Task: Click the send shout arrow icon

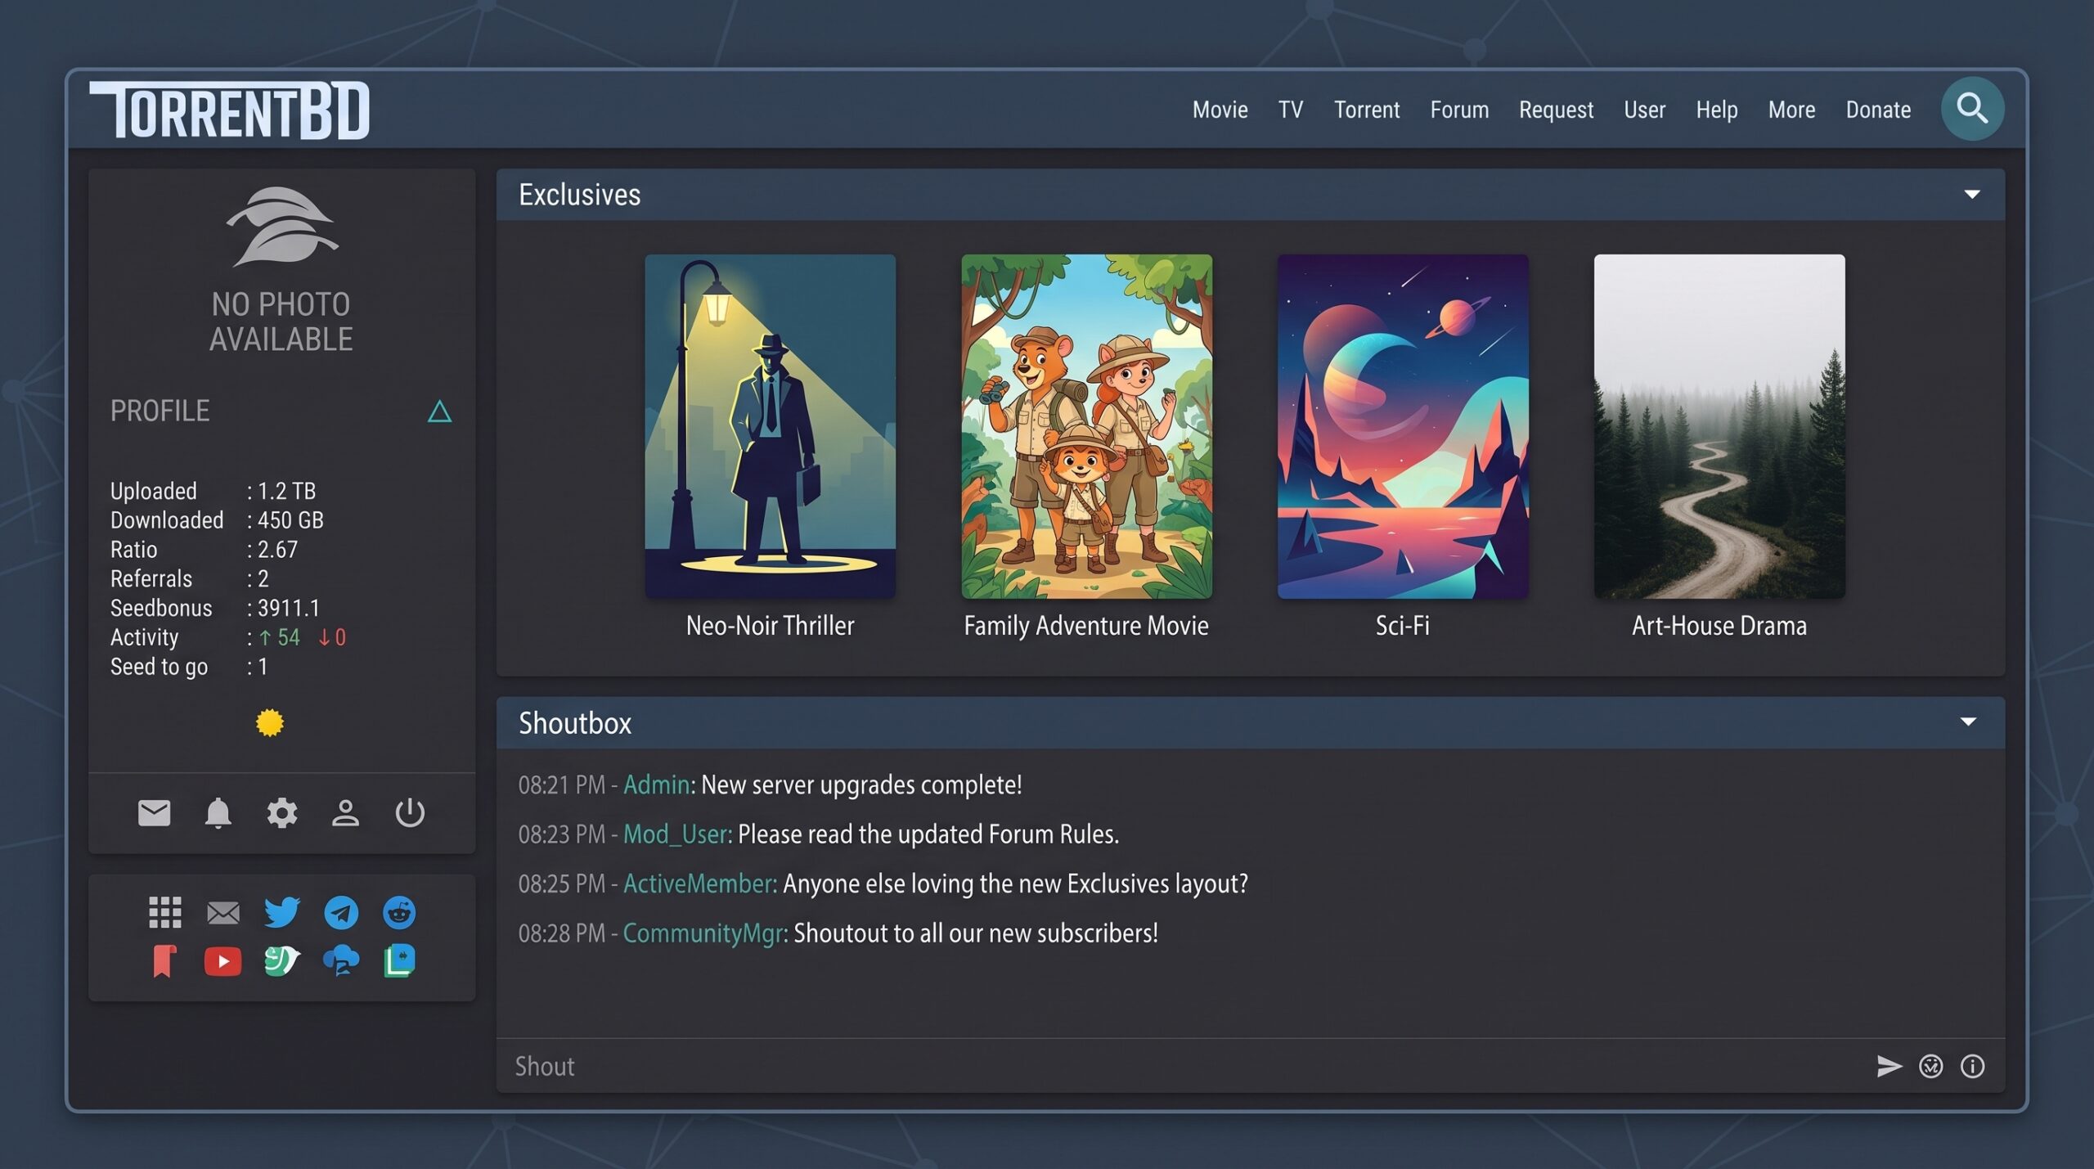Action: 1889,1066
